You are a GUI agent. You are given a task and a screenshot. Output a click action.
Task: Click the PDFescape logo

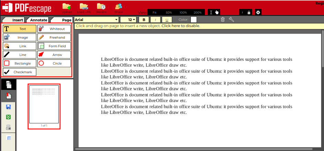27,8
